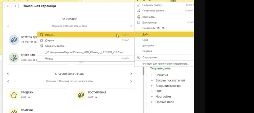Click the 'Сравнить файлы...' compare icon
This screenshot has width=254, height=113.
point(42,46)
